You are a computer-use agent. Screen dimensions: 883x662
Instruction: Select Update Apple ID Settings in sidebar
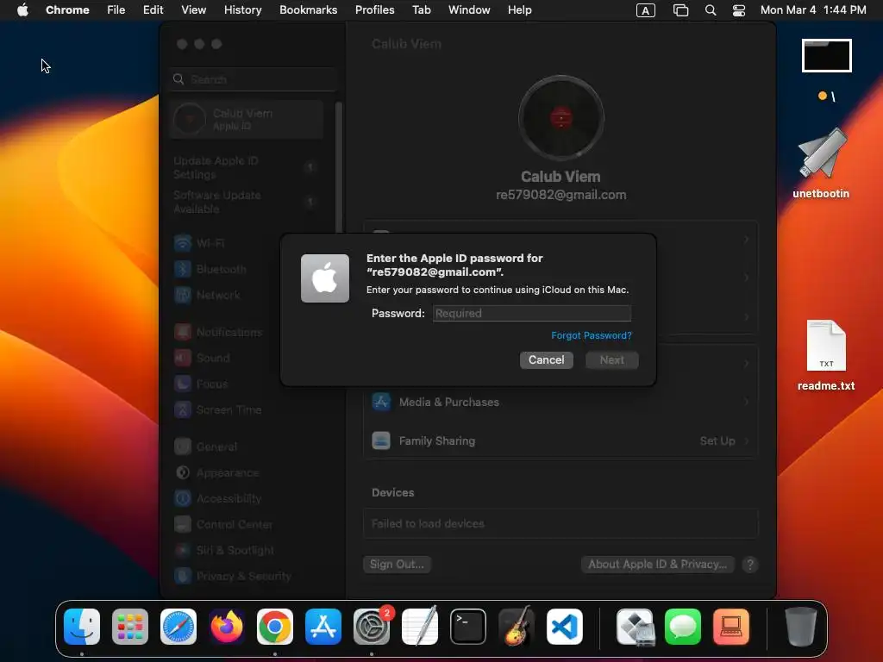(247, 168)
